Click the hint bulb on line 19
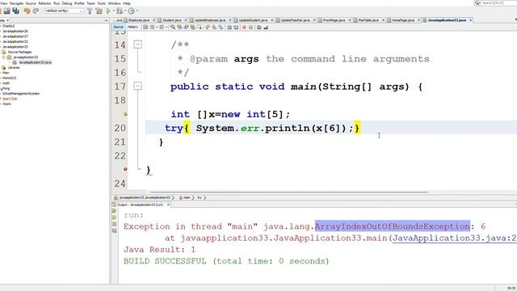Image resolution: width=517 pixels, height=291 pixels. (x=125, y=114)
